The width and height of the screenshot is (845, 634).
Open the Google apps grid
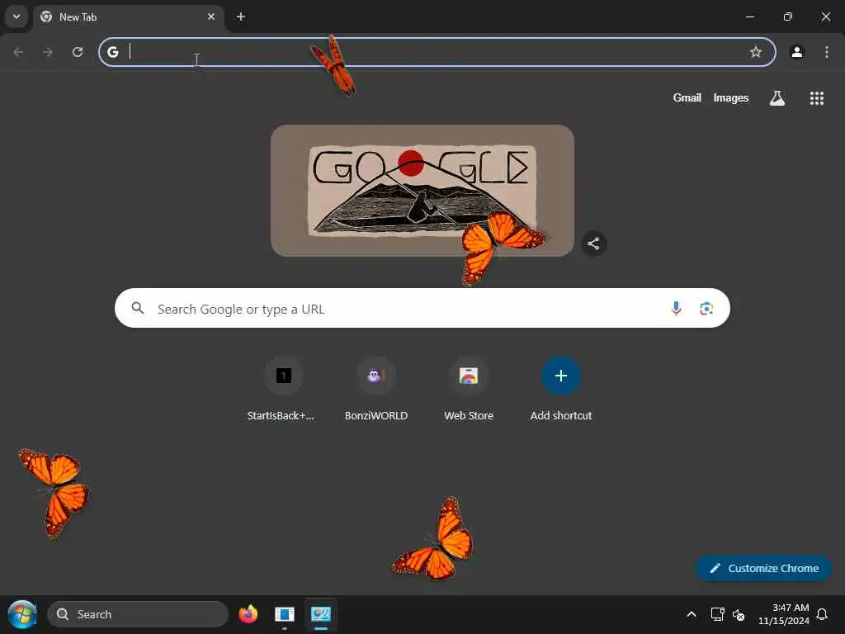point(816,98)
